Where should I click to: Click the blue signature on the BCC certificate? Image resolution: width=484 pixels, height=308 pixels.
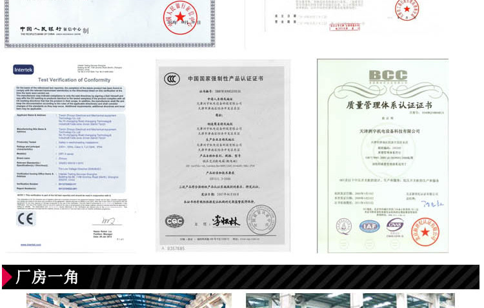[x=432, y=203]
